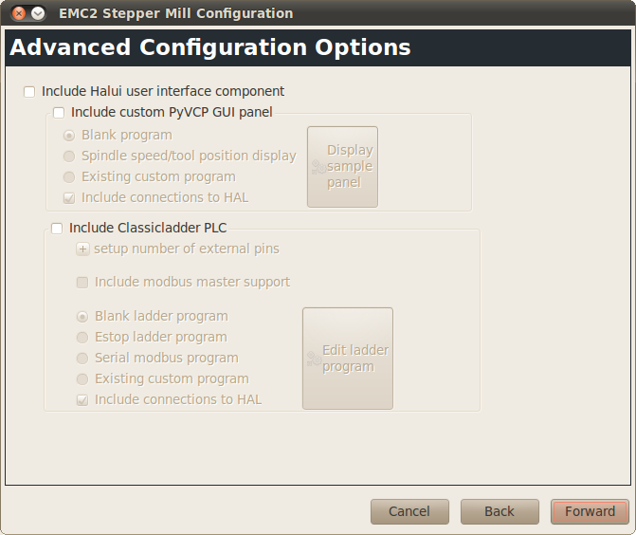Expand setup number of external pins
636x535 pixels.
(x=82, y=249)
